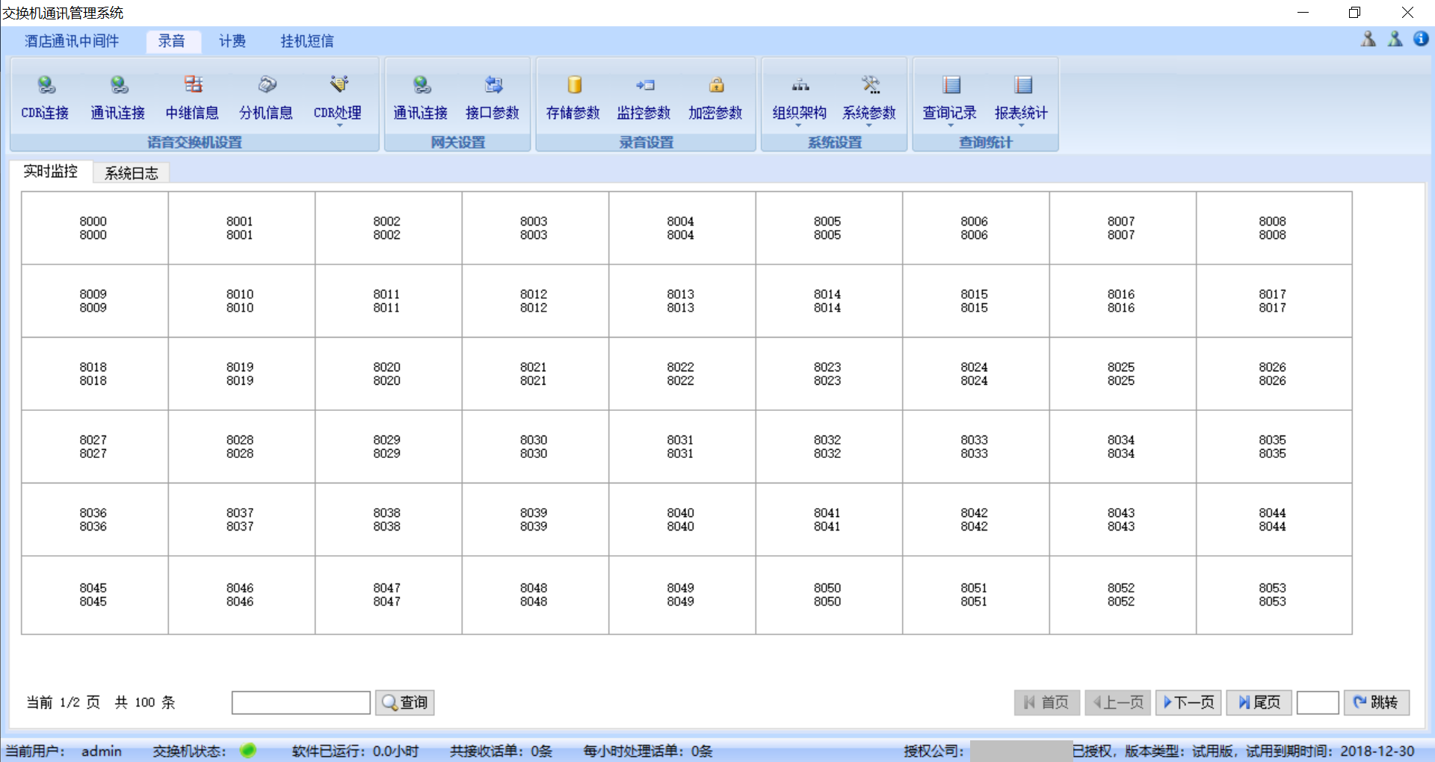Click the 存储参数 storage icon
This screenshot has width=1435, height=762.
[574, 85]
